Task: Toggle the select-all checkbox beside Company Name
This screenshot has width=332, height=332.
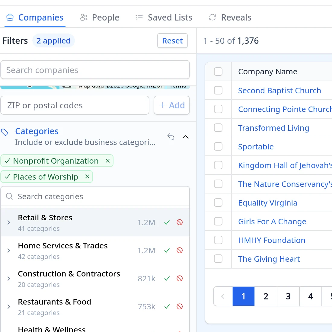Action: [x=218, y=72]
